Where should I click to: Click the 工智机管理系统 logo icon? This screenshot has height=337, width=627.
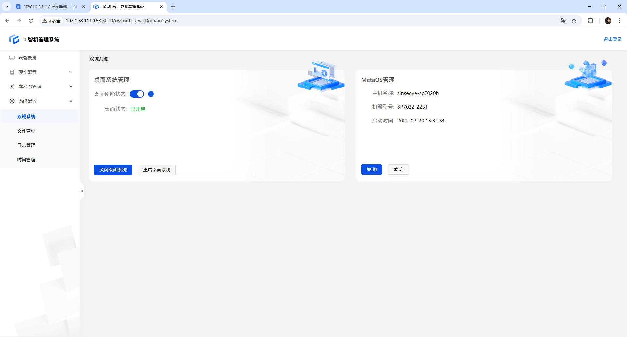[x=14, y=39]
